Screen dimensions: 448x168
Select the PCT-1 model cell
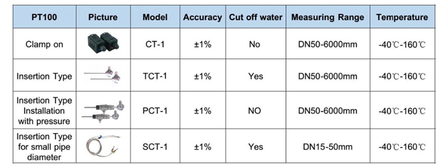[155, 111]
